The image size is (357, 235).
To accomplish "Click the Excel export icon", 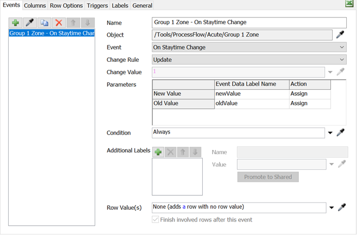I will [x=349, y=4].
